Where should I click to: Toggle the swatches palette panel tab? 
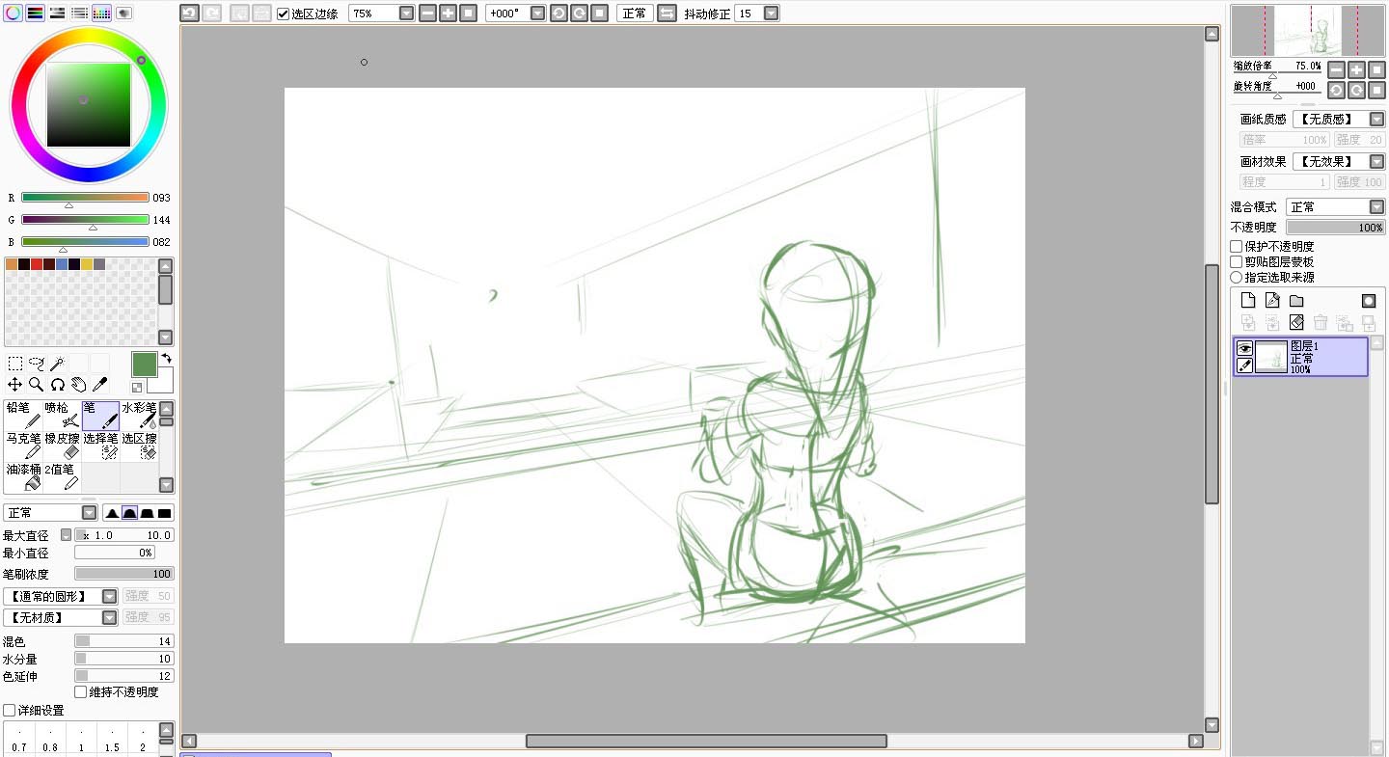102,14
